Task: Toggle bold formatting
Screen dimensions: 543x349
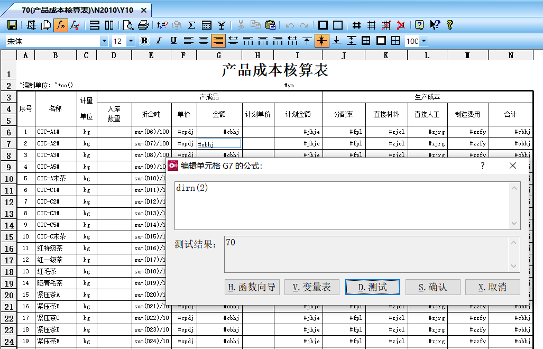Action: pyautogui.click(x=144, y=41)
